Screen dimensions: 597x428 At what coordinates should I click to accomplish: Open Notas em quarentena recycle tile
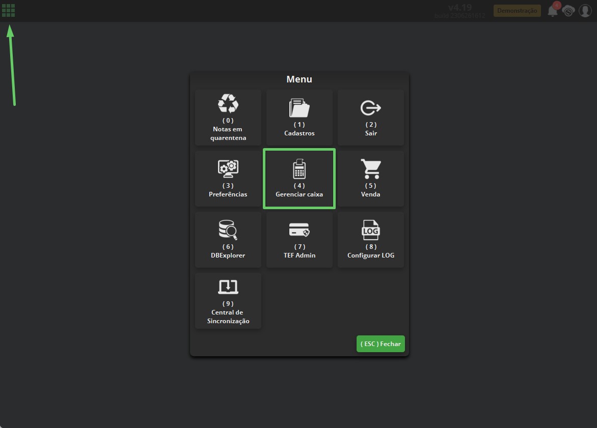(x=228, y=118)
